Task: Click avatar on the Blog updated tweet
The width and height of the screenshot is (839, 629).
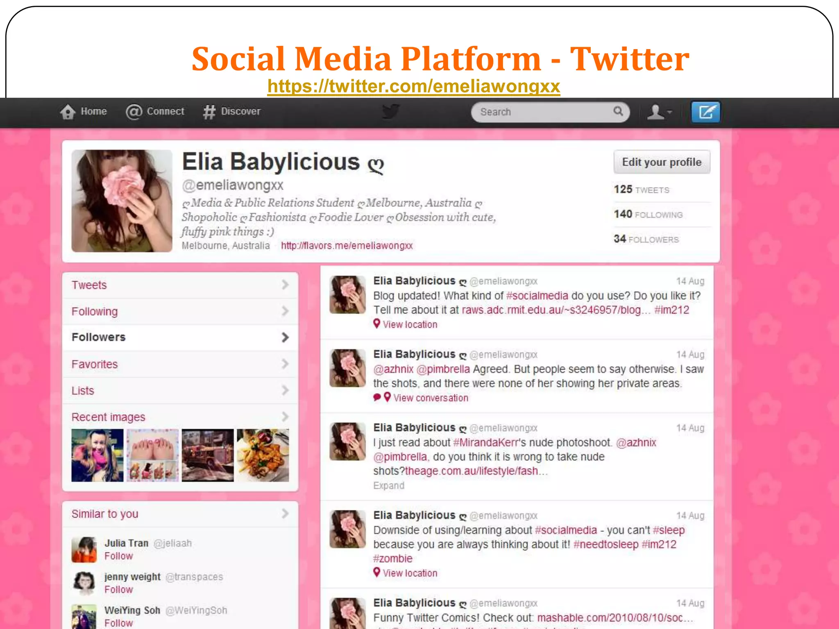Action: 348,295
